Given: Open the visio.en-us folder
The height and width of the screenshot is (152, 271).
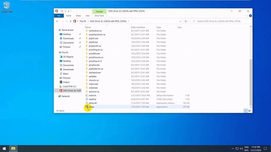Looking at the screenshot, I should tap(94, 80).
